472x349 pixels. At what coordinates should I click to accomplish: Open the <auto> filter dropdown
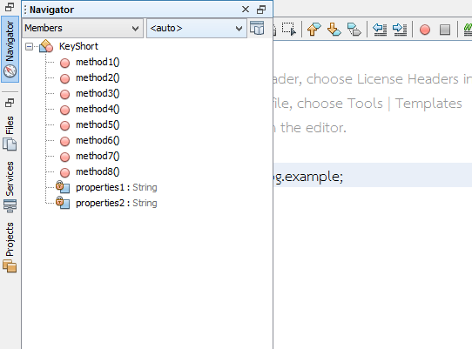(x=197, y=28)
